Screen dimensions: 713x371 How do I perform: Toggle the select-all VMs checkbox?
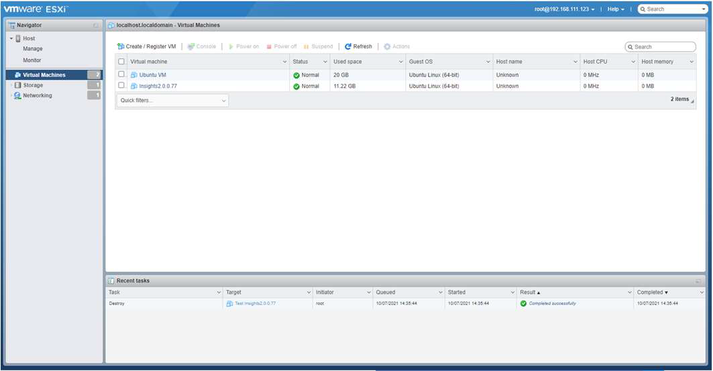point(121,61)
